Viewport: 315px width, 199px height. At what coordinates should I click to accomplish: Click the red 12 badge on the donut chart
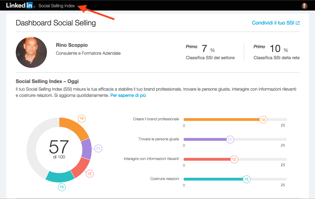coord(90,174)
